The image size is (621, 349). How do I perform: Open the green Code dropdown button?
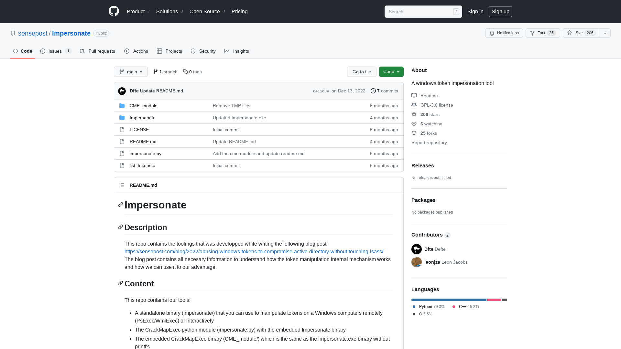coord(391,72)
